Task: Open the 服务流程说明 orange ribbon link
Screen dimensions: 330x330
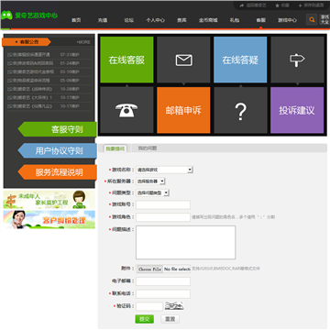Action: click(x=58, y=172)
